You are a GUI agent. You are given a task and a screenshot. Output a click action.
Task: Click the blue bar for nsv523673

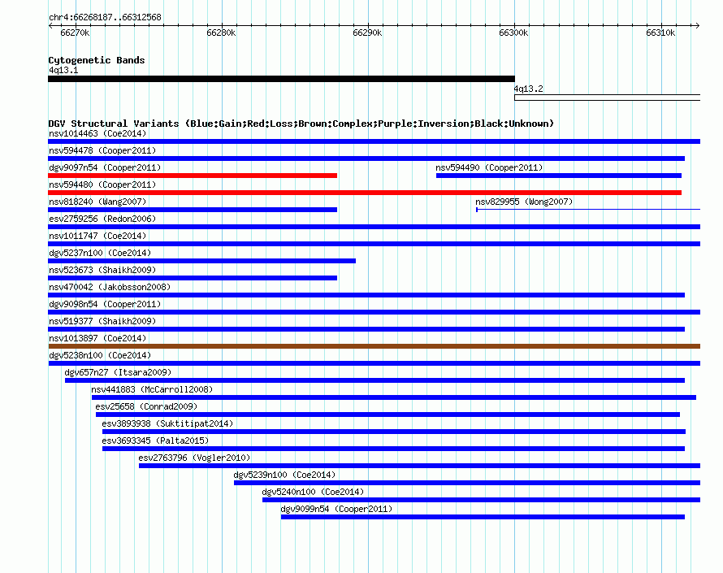193,278
